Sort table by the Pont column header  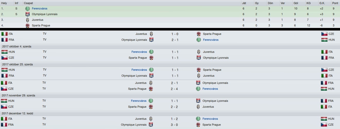[x=335, y=3]
